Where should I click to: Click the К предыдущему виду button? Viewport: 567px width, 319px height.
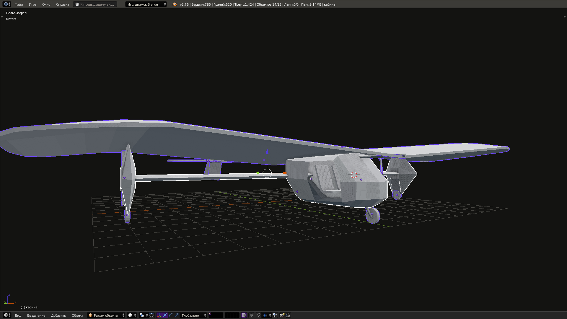pos(95,4)
